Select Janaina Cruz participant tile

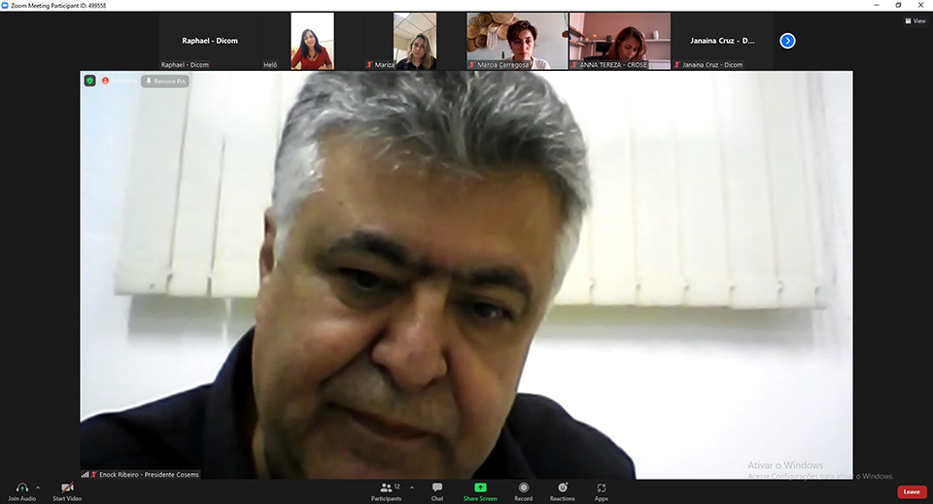[722, 41]
